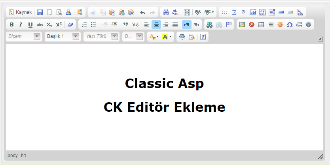Insert a smiley
The width and height of the screenshot is (330, 165).
tap(280, 24)
